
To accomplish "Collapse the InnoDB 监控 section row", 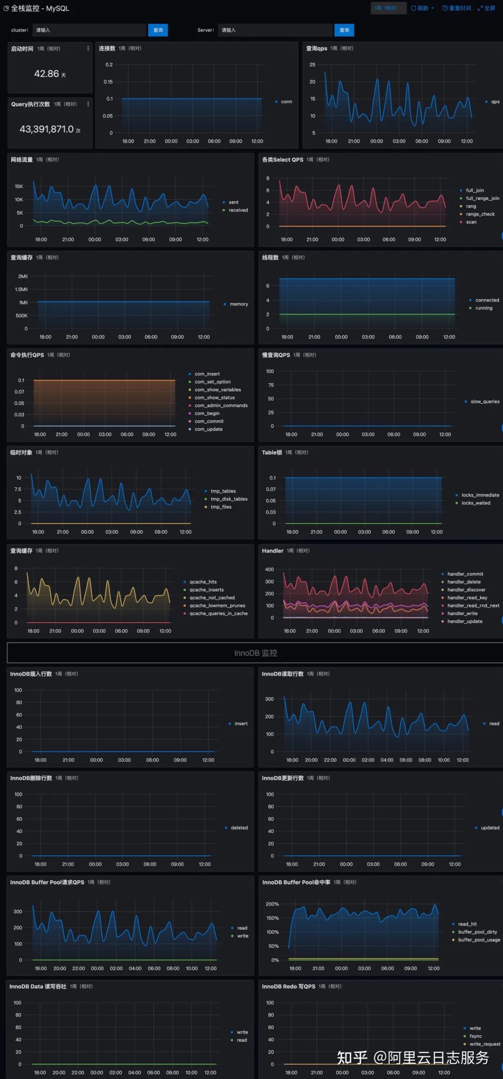I will tap(256, 653).
